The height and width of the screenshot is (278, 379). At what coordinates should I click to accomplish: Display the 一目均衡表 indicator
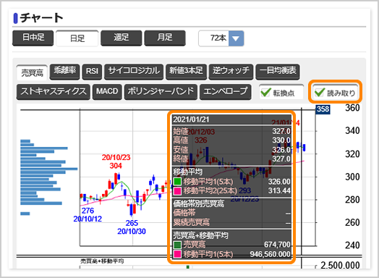coord(278,71)
